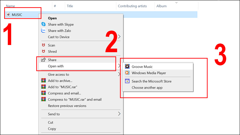This screenshot has height=135, width=240.
Task: Expand the Send to submenu arrow
Action: 119,114
